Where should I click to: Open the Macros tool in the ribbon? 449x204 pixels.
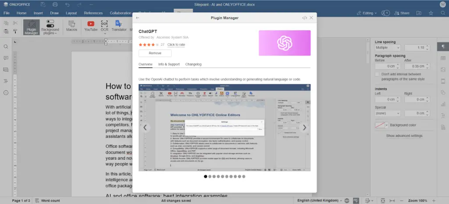71,26
